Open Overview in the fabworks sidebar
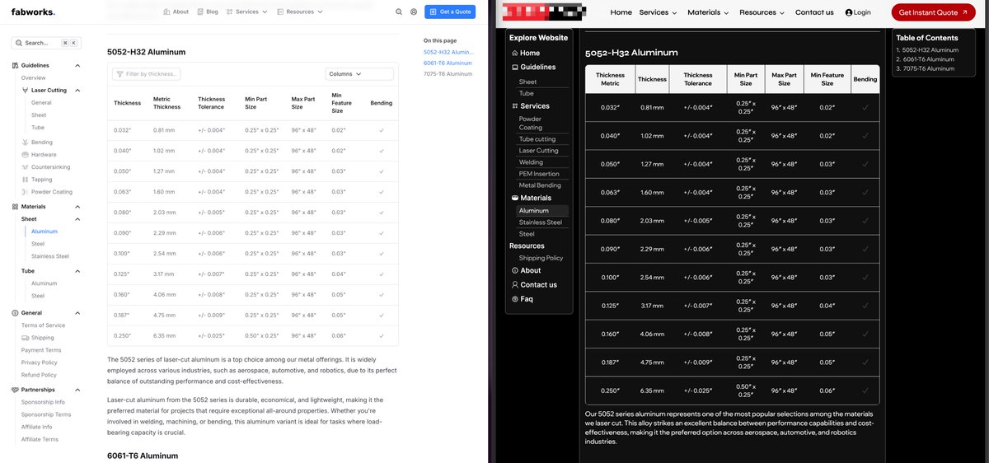This screenshot has height=463, width=989. (34, 77)
